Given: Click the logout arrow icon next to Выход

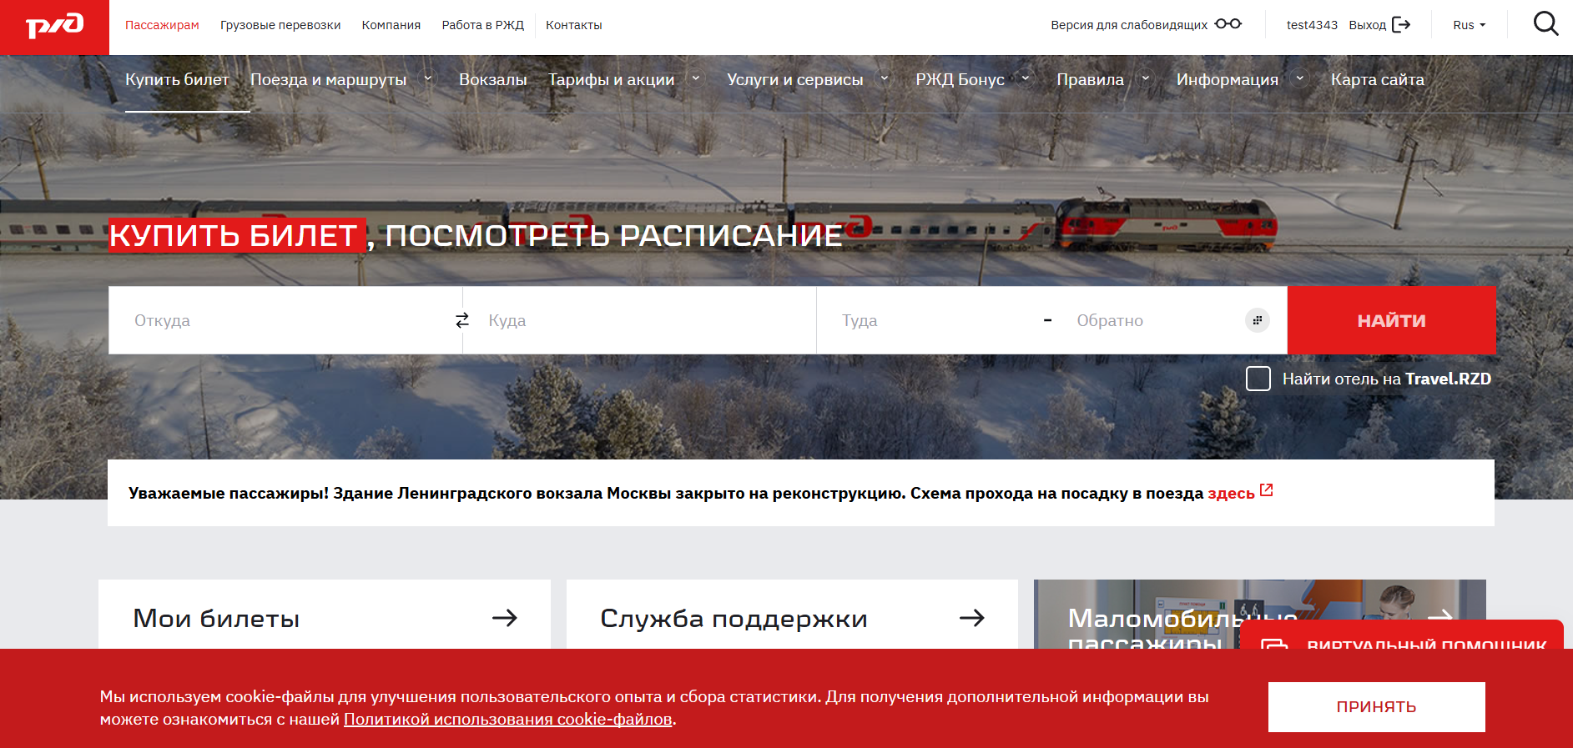Looking at the screenshot, I should (1401, 25).
